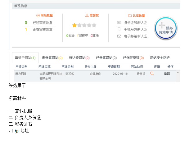Click the table scrollbar up arrow
The height and width of the screenshot is (164, 185).
tap(178, 73)
